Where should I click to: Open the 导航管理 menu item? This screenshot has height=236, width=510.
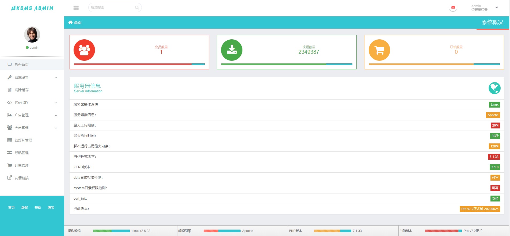click(x=32, y=153)
